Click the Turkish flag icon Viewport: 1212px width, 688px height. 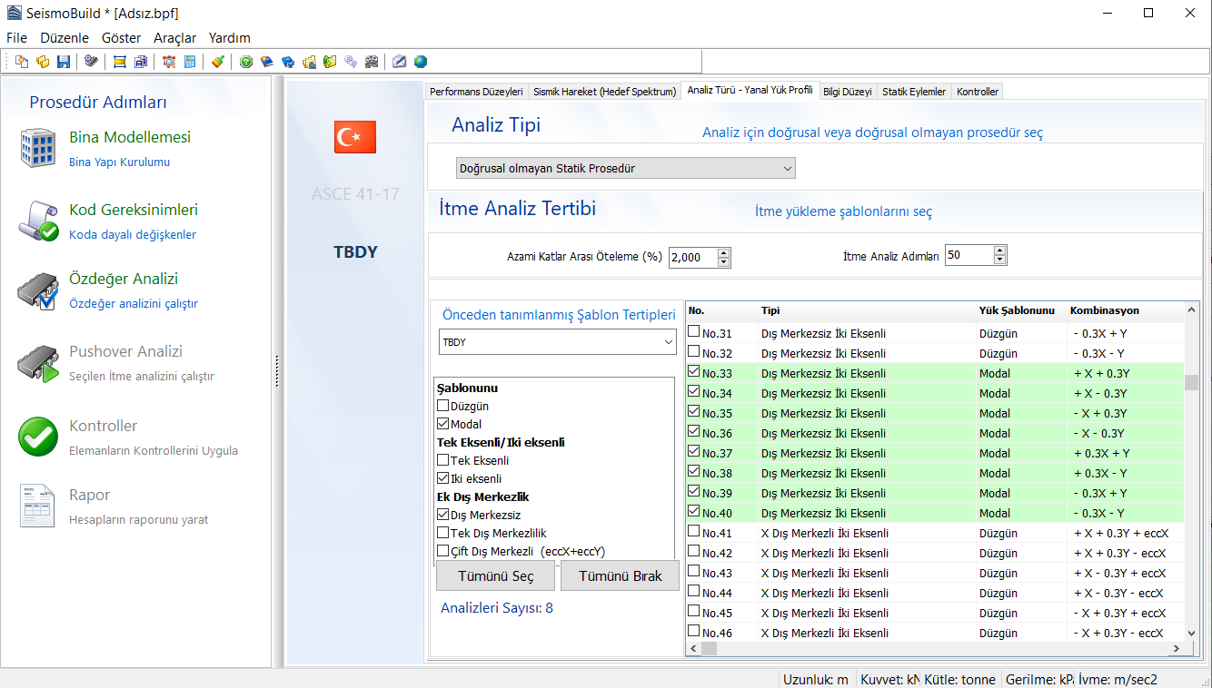click(355, 137)
